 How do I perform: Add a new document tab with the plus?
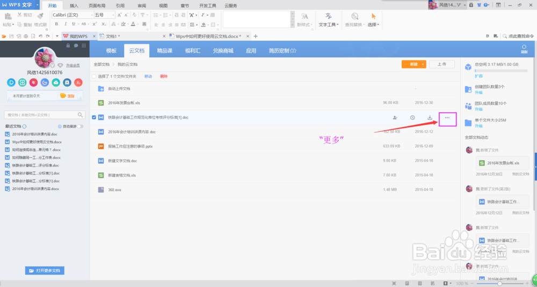click(x=255, y=36)
